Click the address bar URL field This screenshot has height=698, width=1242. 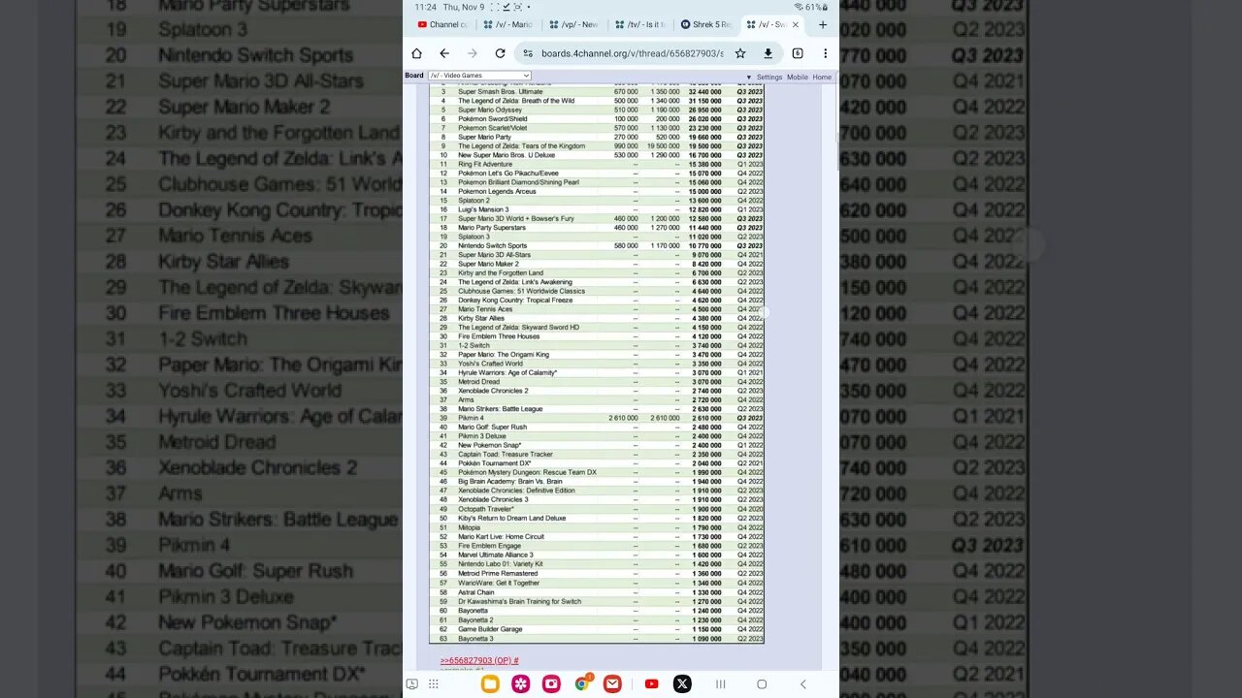[632, 53]
